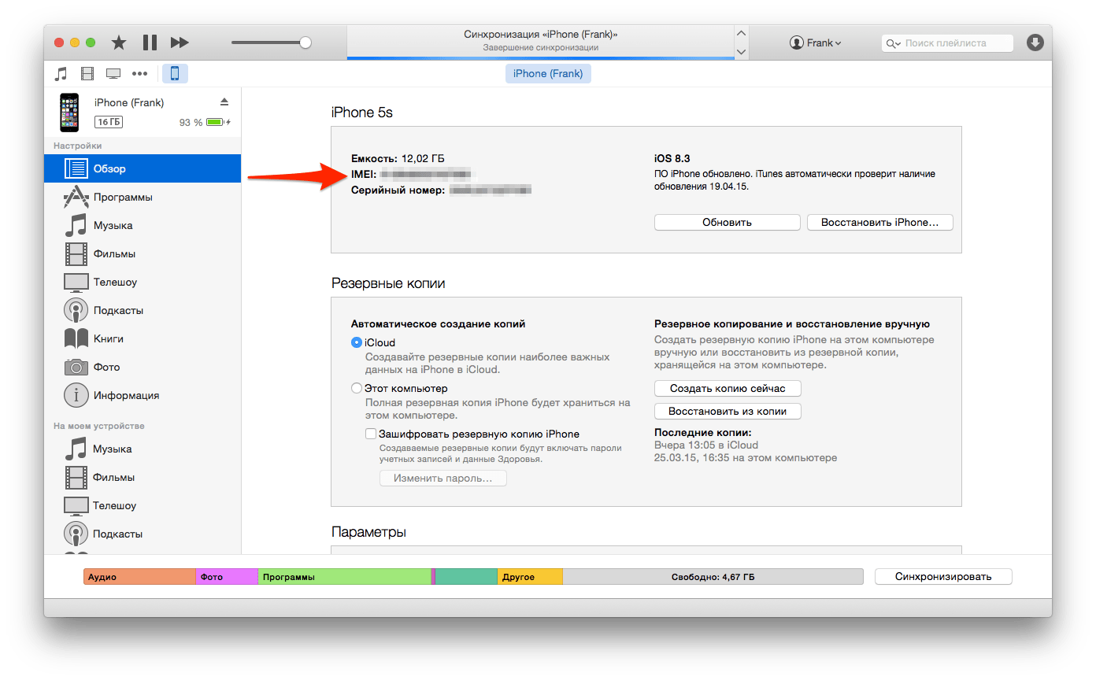
Task: Open the downloads arrow icon
Action: 1035,42
